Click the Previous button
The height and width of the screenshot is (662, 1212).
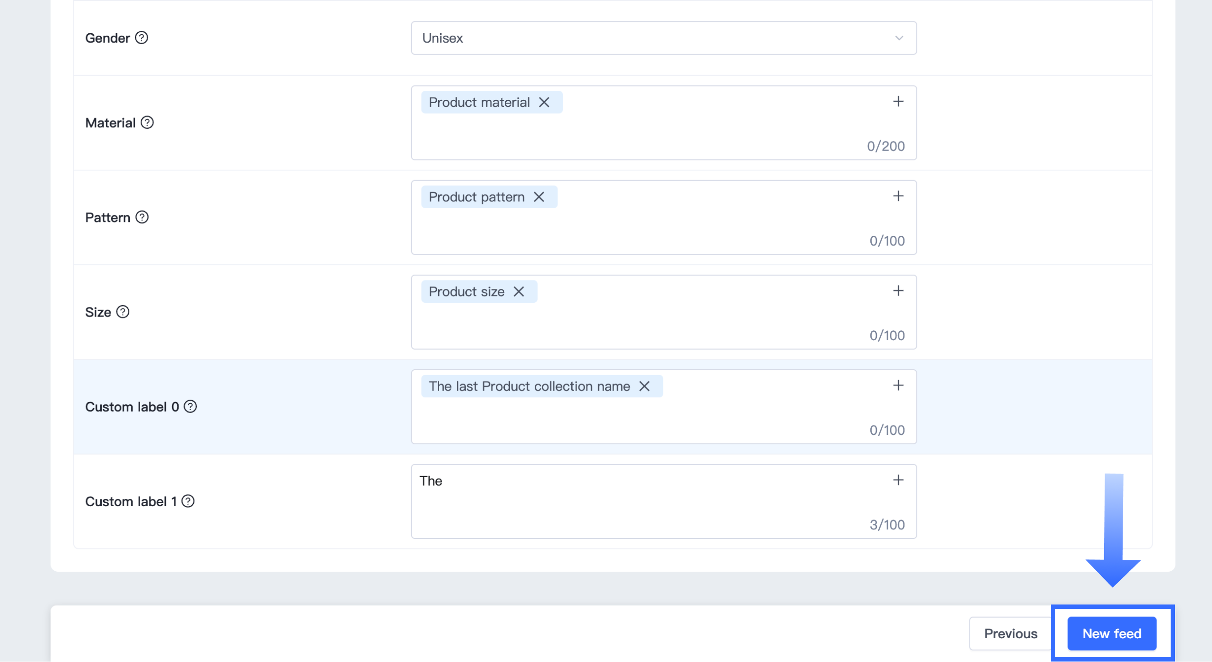coord(1010,633)
